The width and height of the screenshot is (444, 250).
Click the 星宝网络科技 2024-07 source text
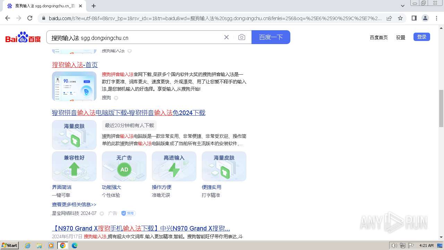tap(74, 213)
